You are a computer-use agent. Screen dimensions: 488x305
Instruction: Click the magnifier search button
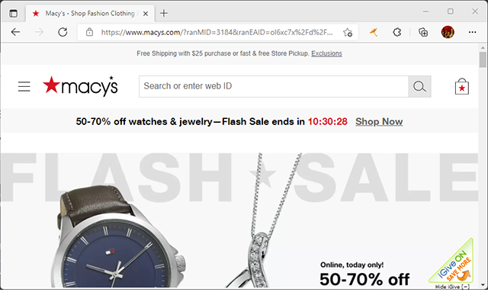[419, 86]
